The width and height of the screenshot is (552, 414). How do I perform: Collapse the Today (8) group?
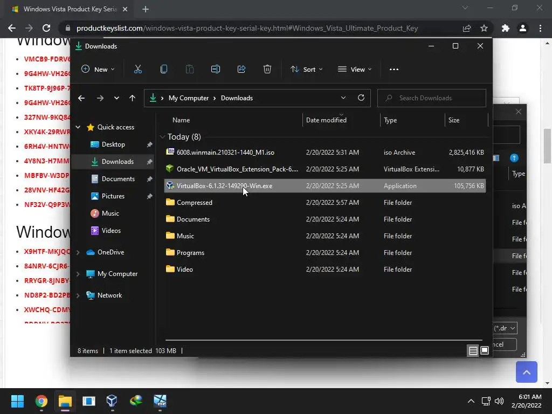pos(162,137)
